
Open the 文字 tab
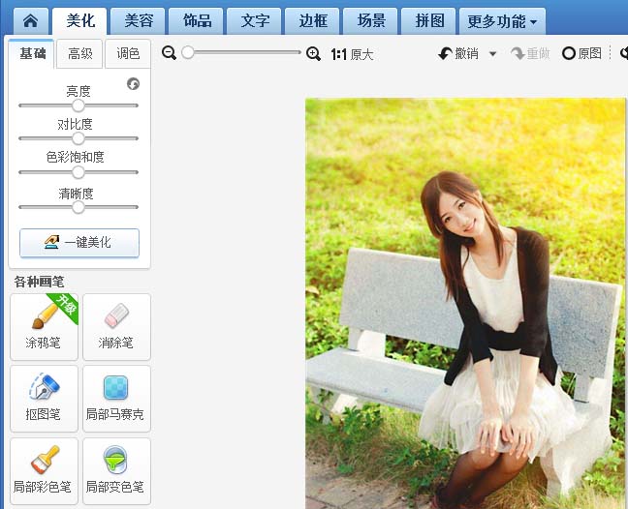tap(255, 20)
